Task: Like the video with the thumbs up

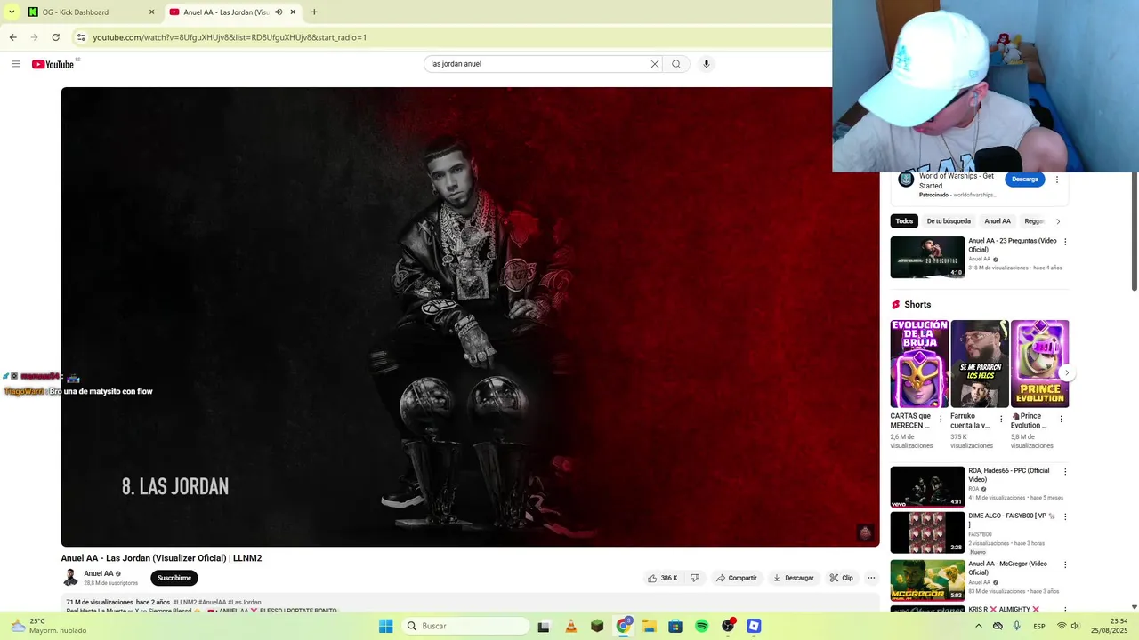Action: coord(662,578)
